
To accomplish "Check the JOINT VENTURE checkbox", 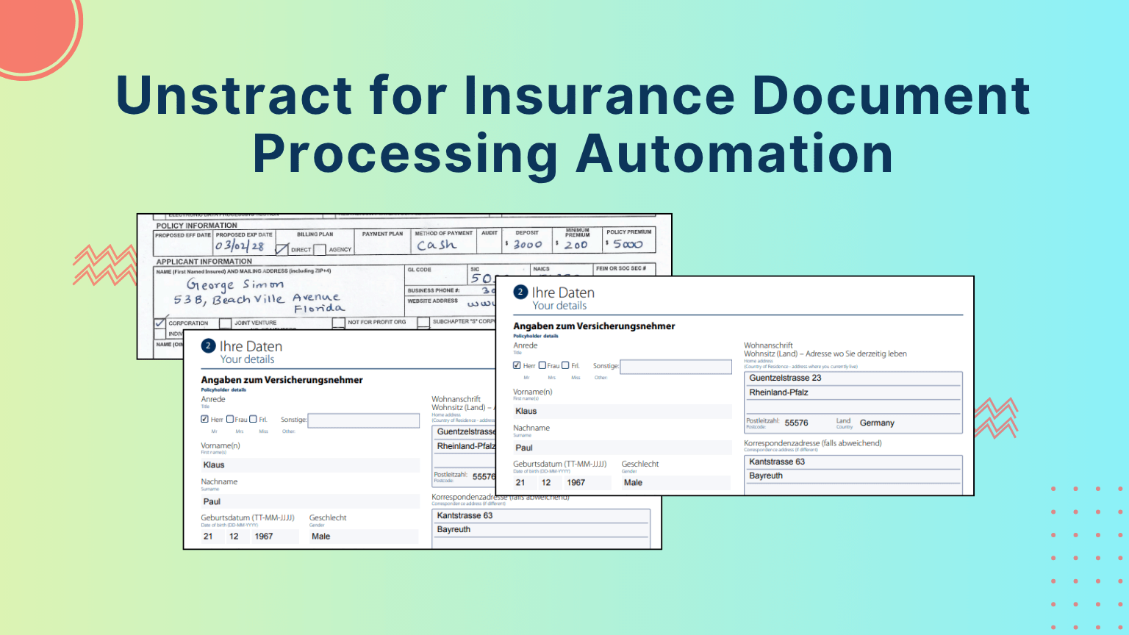I will coord(226,323).
